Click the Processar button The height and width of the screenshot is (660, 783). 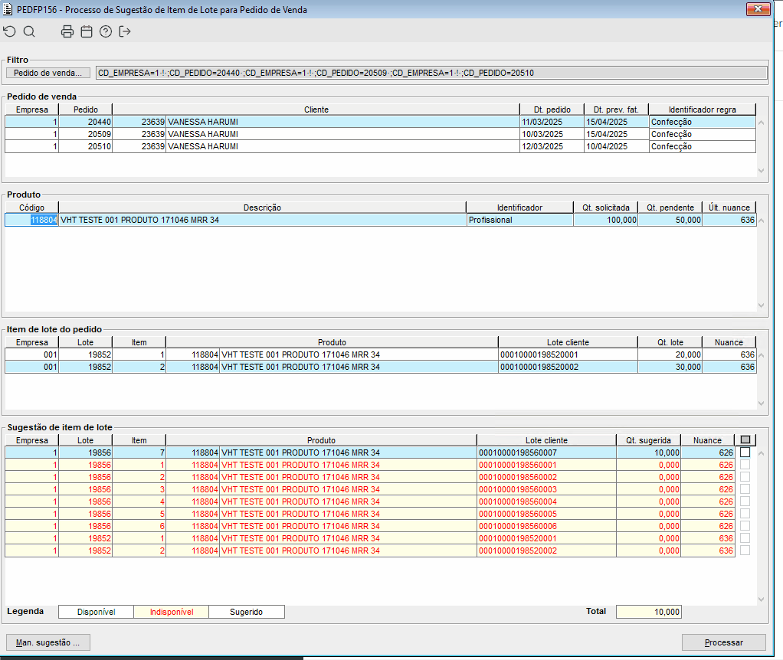[723, 642]
